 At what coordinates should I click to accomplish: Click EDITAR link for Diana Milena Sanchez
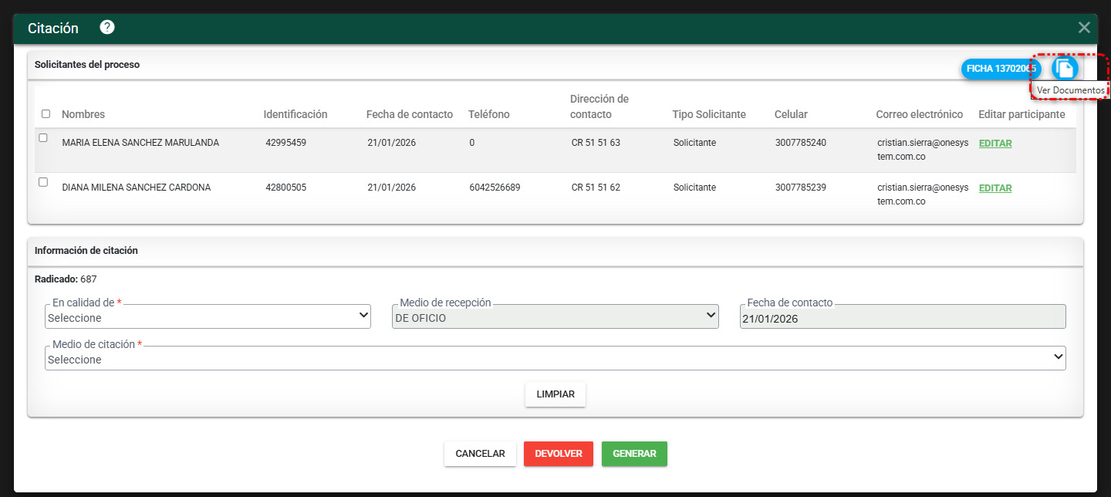click(995, 188)
